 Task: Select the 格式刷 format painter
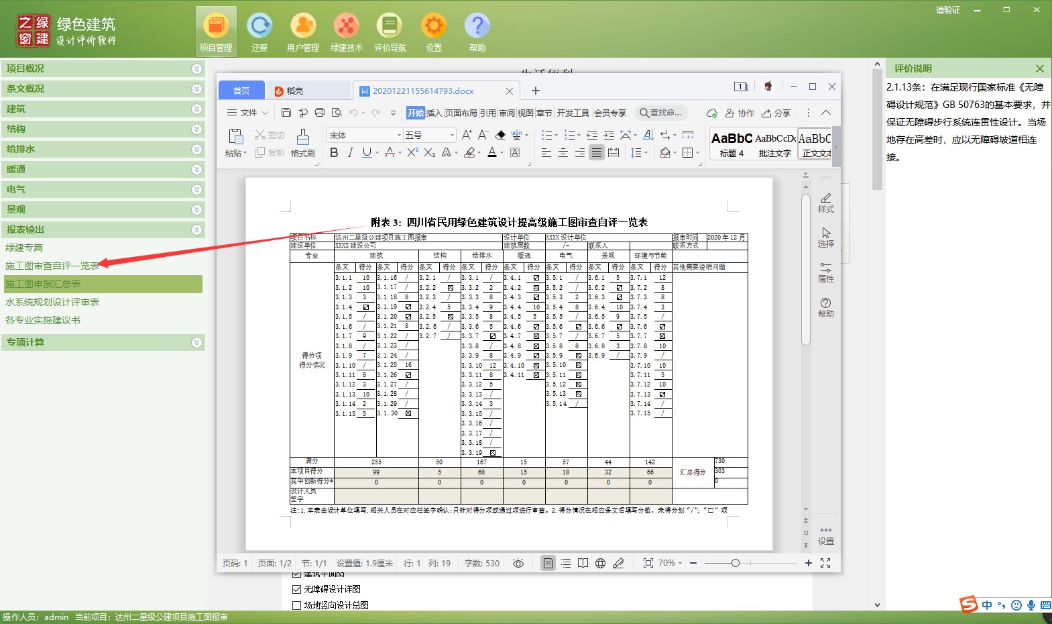[x=303, y=143]
